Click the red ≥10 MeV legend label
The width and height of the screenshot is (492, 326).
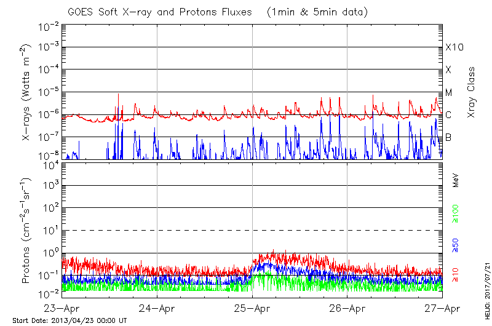[456, 276]
